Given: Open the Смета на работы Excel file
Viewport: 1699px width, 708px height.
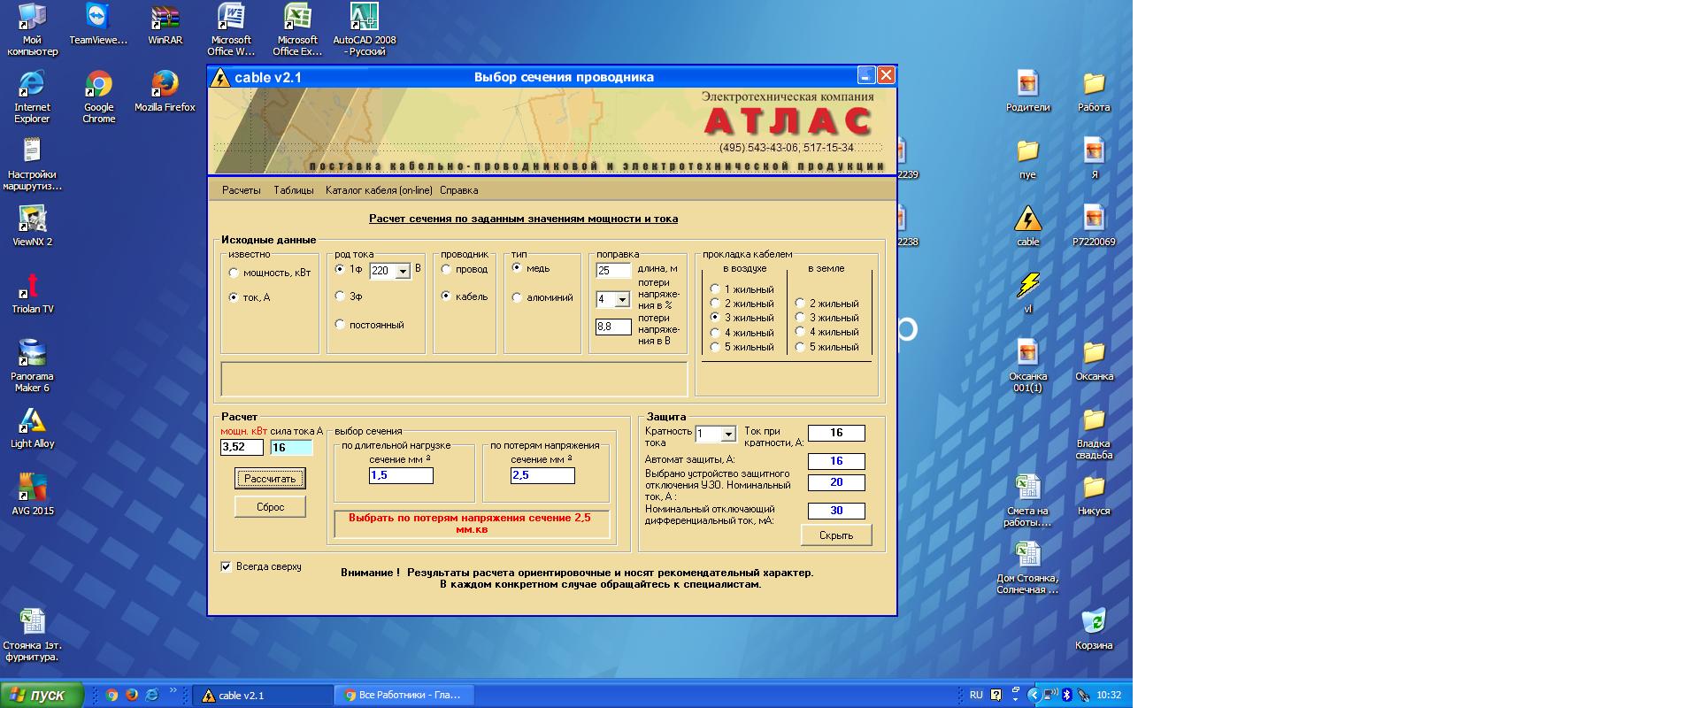Looking at the screenshot, I should [x=1027, y=500].
